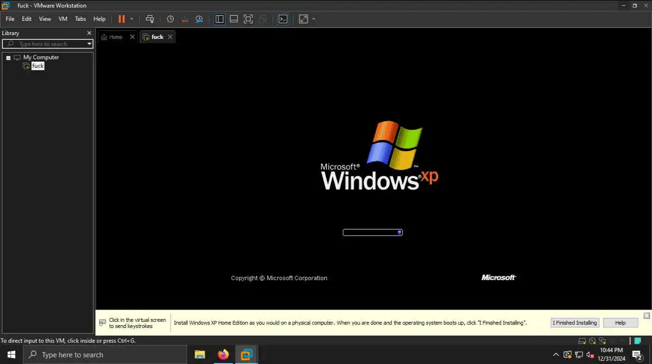652x364 pixels.
Task: Click the keyboard hint icon in install bar
Action: (102, 323)
